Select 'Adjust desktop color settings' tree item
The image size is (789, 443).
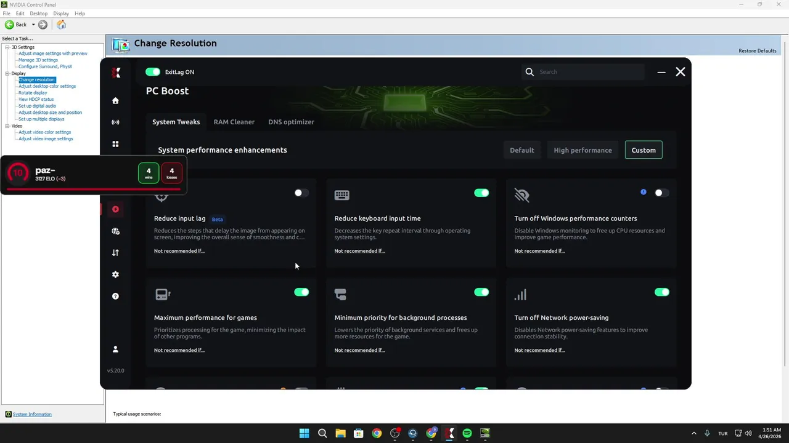47,86
